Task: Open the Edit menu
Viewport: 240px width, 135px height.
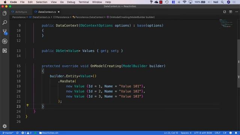Action: (x=30, y=2)
